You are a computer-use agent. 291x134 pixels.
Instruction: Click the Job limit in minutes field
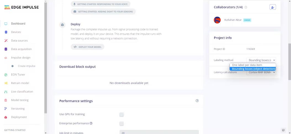159,132
